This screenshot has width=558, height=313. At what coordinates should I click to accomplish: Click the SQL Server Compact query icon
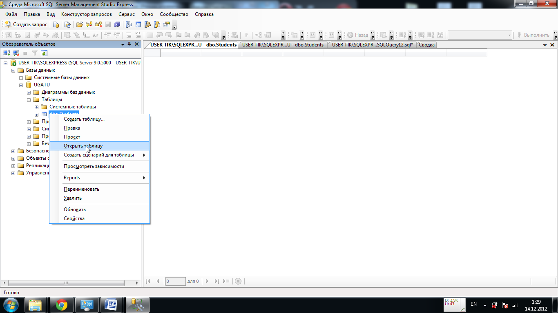[x=67, y=24]
